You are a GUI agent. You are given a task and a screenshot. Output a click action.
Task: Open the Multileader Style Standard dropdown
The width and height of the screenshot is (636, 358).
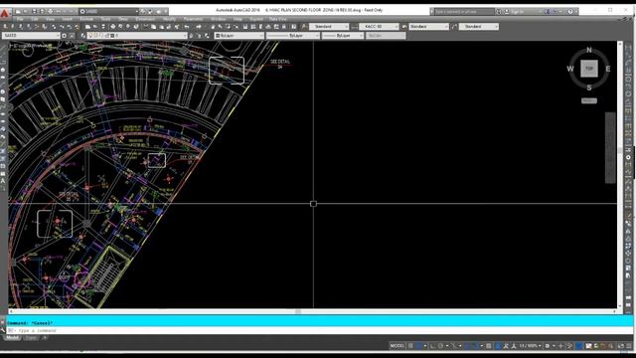[479, 27]
